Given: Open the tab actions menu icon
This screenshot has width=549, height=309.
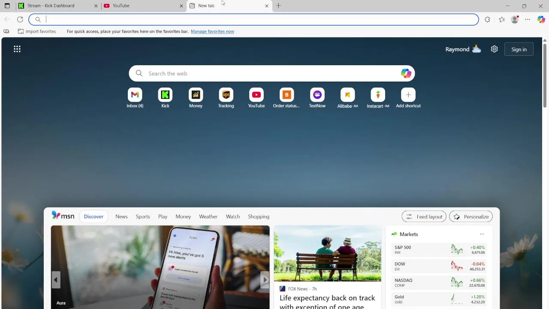Looking at the screenshot, I should [7, 6].
